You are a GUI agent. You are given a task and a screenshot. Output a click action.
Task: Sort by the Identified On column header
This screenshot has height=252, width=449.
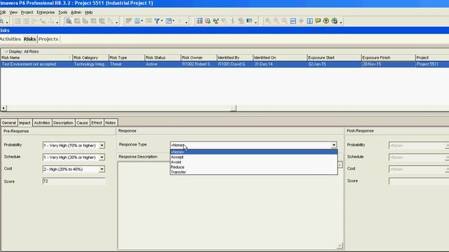point(280,57)
